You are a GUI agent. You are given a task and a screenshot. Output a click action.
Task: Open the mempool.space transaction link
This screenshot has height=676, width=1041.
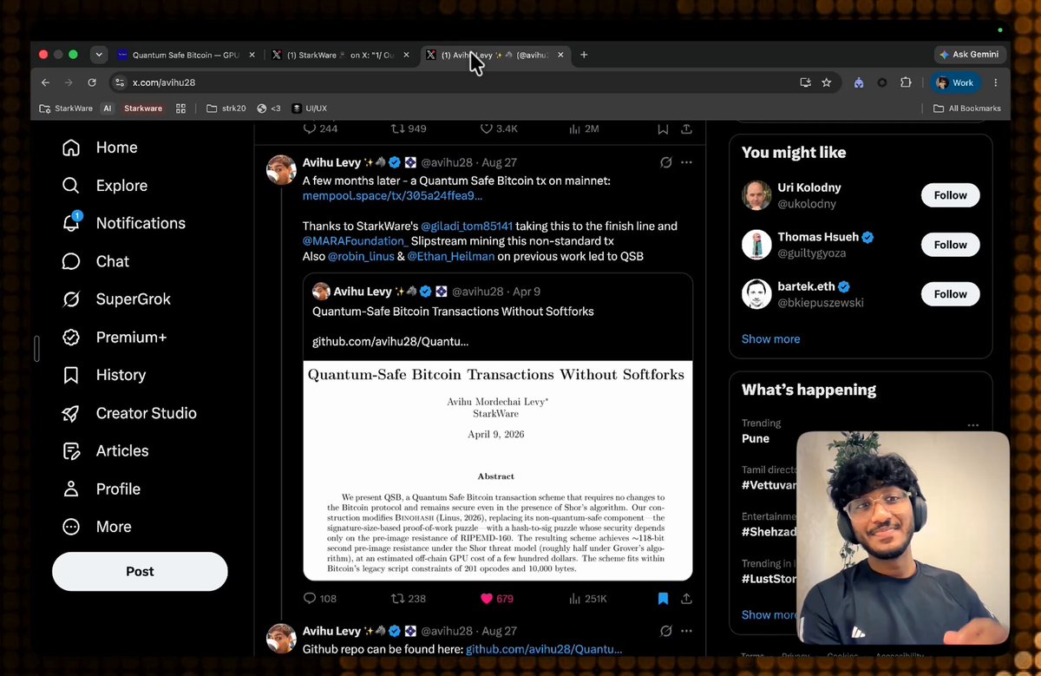coord(392,196)
